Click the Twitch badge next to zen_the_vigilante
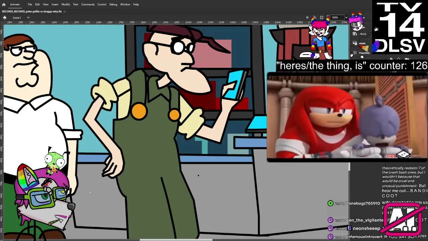The width and height of the screenshot is (428, 241). coord(330,220)
